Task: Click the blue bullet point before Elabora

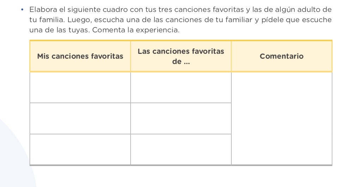Action: tap(22, 10)
